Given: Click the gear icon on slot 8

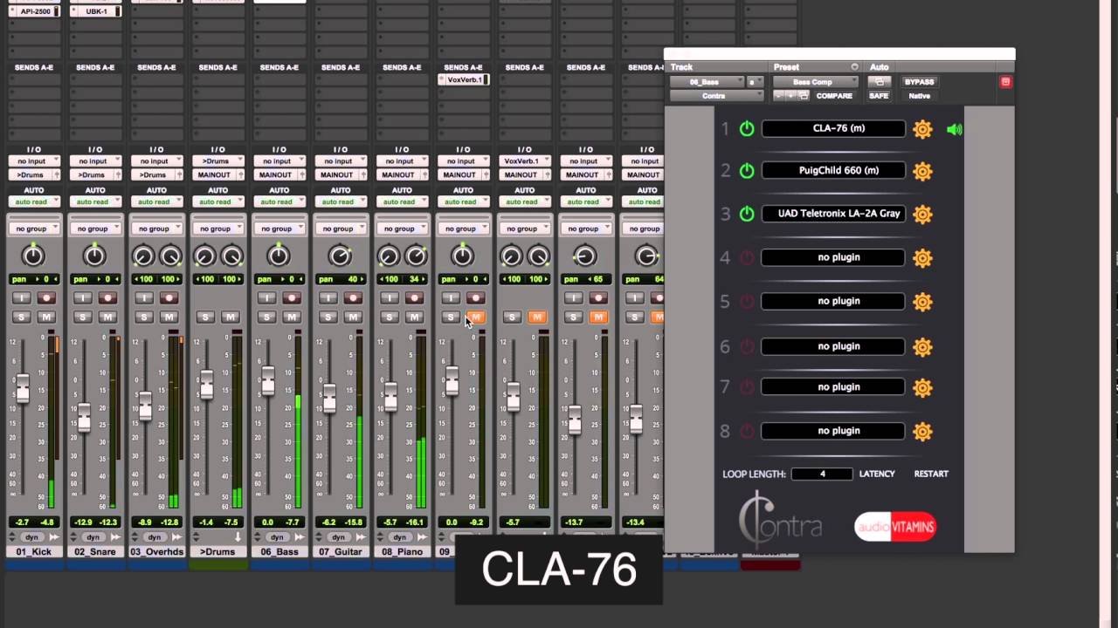Looking at the screenshot, I should [x=922, y=432].
